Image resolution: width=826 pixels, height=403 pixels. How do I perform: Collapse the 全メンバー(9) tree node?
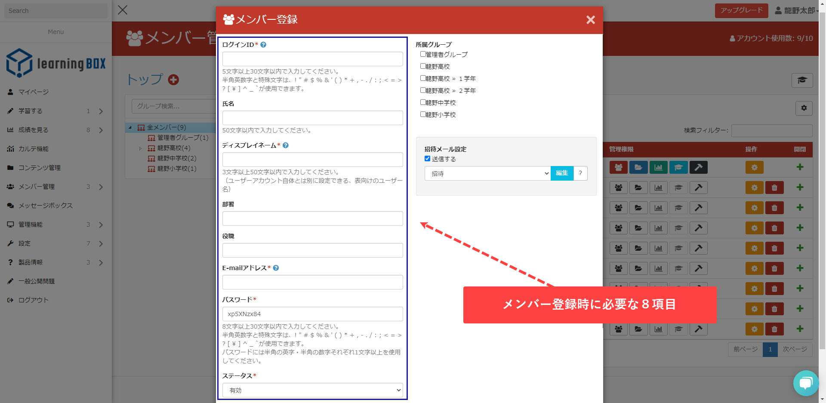[130, 127]
